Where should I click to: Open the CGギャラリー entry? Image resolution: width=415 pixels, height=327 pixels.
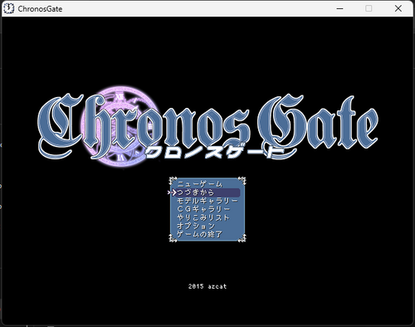[203, 209]
